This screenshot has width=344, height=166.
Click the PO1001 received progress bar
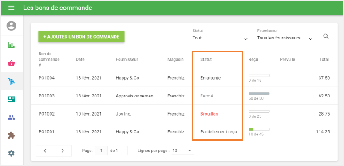click(x=259, y=129)
